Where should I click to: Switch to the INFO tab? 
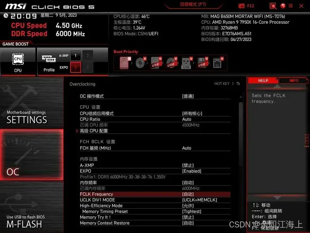click(x=294, y=81)
